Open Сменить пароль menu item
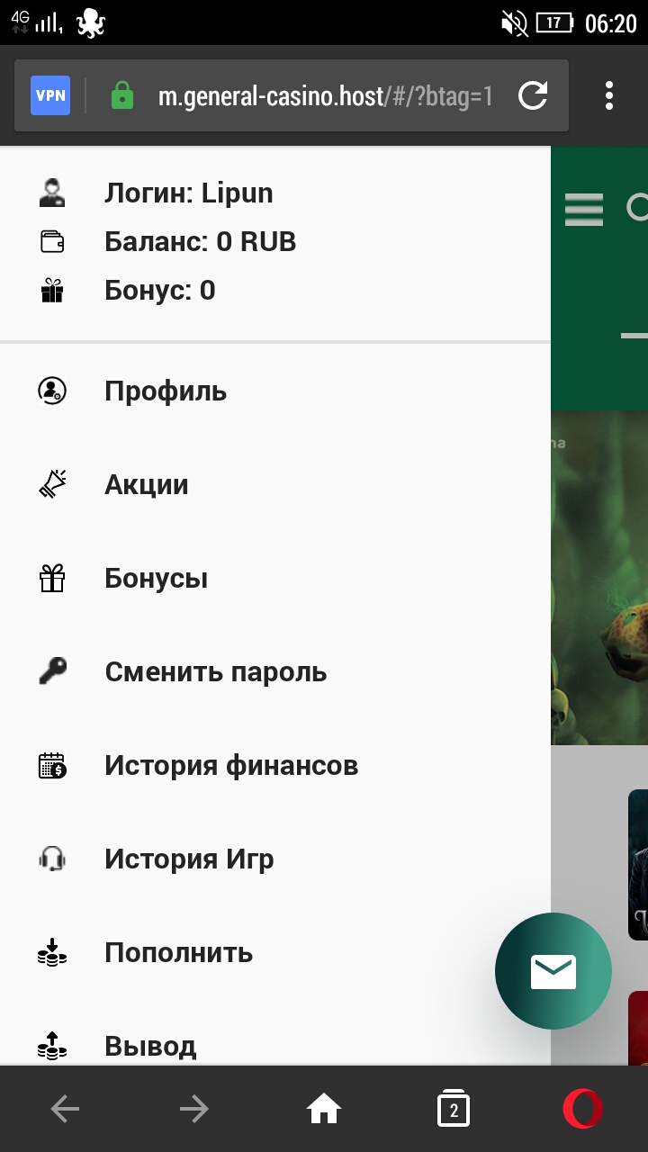The width and height of the screenshot is (648, 1152). point(275,672)
